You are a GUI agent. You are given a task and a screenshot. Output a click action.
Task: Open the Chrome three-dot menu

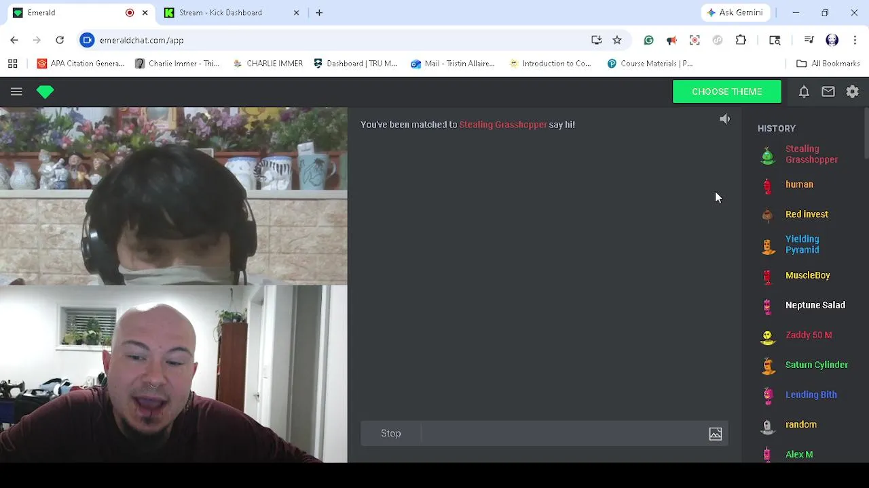(x=855, y=40)
